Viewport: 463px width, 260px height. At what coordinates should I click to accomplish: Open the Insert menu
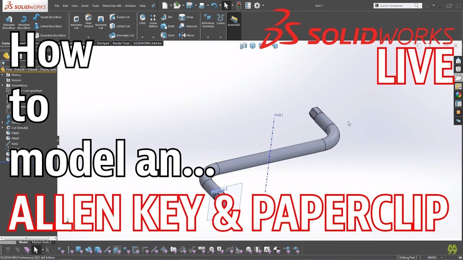point(85,6)
